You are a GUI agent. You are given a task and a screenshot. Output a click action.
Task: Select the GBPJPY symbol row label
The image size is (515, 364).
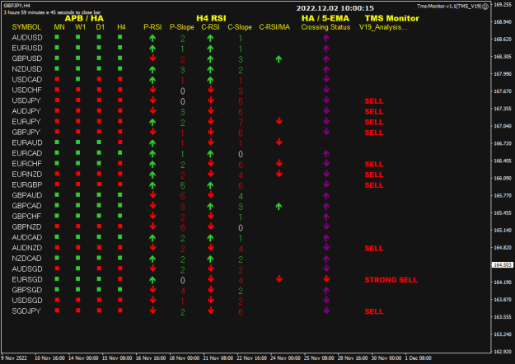pos(26,133)
